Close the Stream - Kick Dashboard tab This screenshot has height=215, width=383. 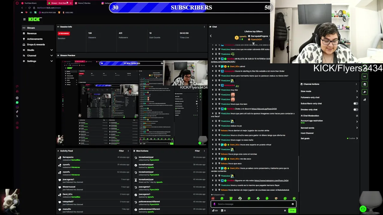[x=71, y=3]
